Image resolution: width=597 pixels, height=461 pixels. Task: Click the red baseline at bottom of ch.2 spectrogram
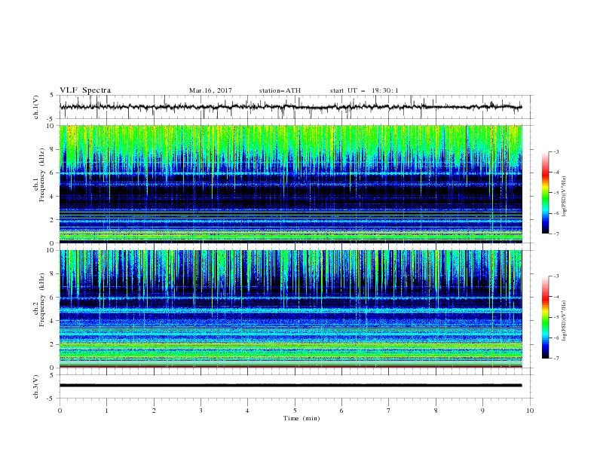291,368
